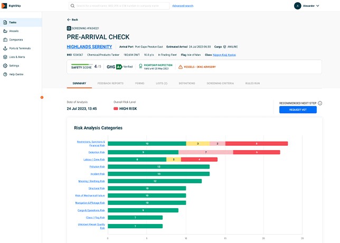Open Vessels from the sidebar ship icon

pos(5,31)
